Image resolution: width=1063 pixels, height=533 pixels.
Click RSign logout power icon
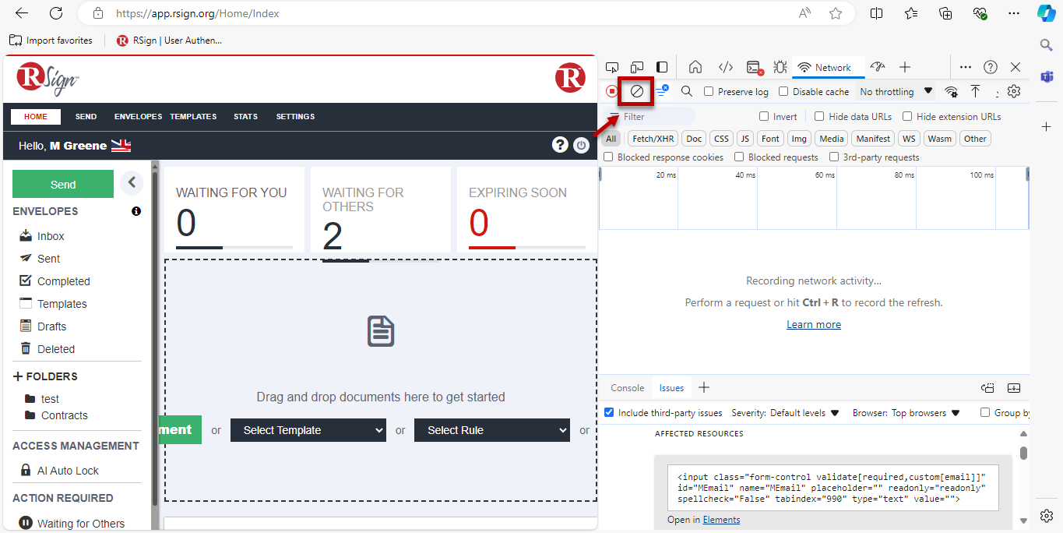tap(581, 145)
